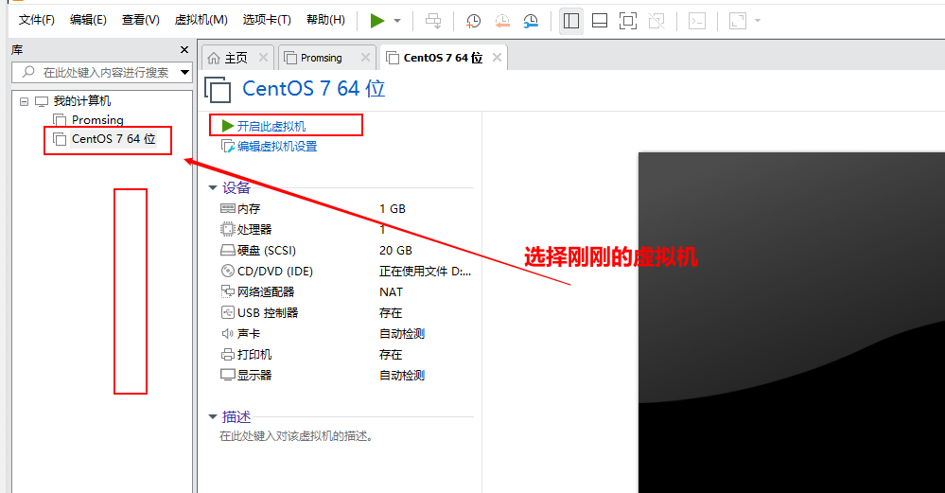Image resolution: width=945 pixels, height=493 pixels.
Task: Toggle the library sidebar view icon
Action: coord(571,21)
